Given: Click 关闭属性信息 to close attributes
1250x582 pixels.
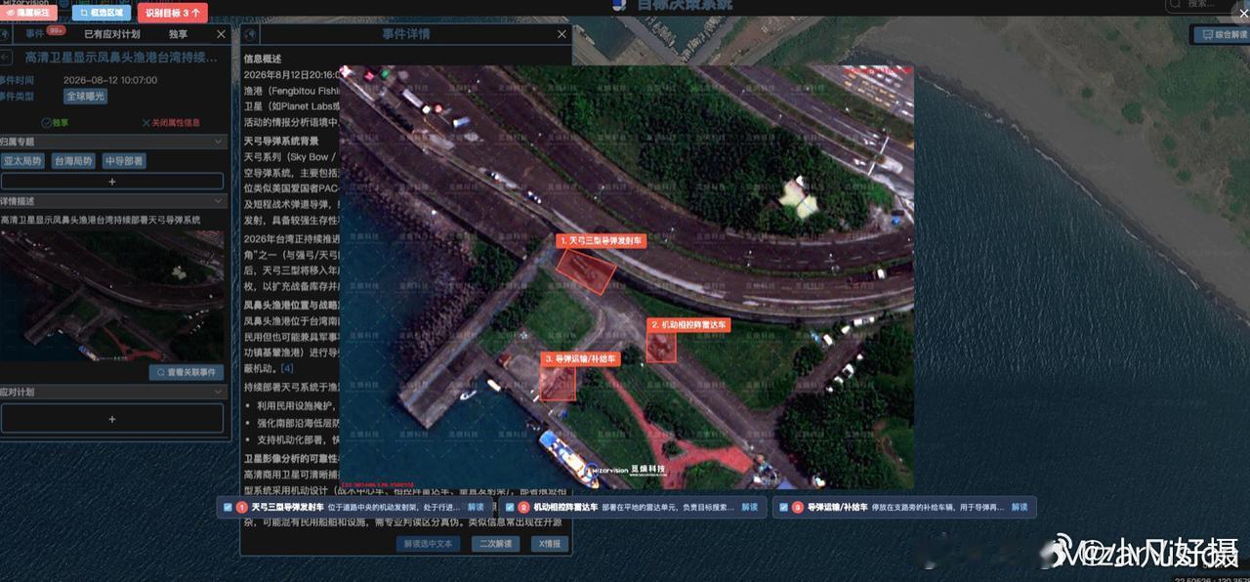Looking at the screenshot, I should point(171,123).
